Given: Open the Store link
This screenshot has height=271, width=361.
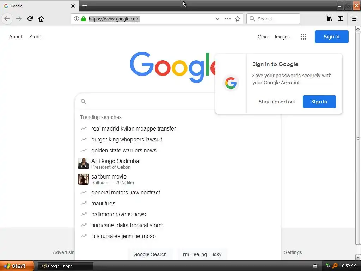Looking at the screenshot, I should click(35, 37).
